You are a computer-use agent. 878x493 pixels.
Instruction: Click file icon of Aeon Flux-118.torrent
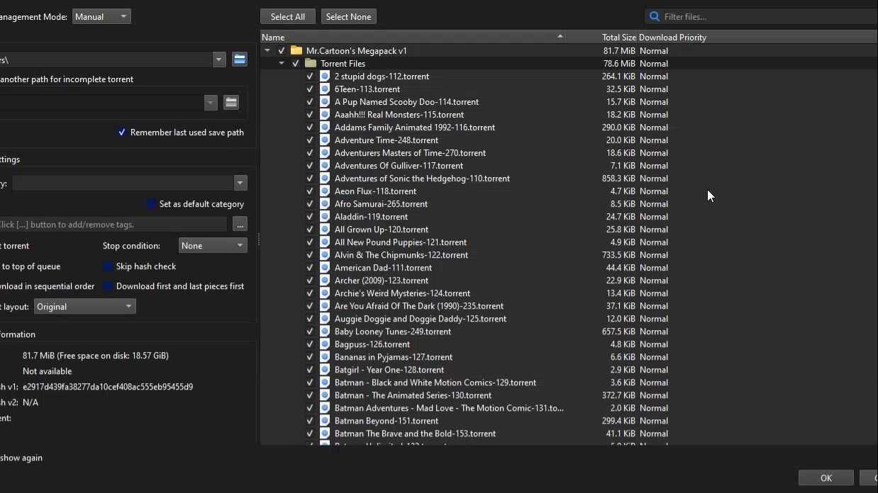325,191
